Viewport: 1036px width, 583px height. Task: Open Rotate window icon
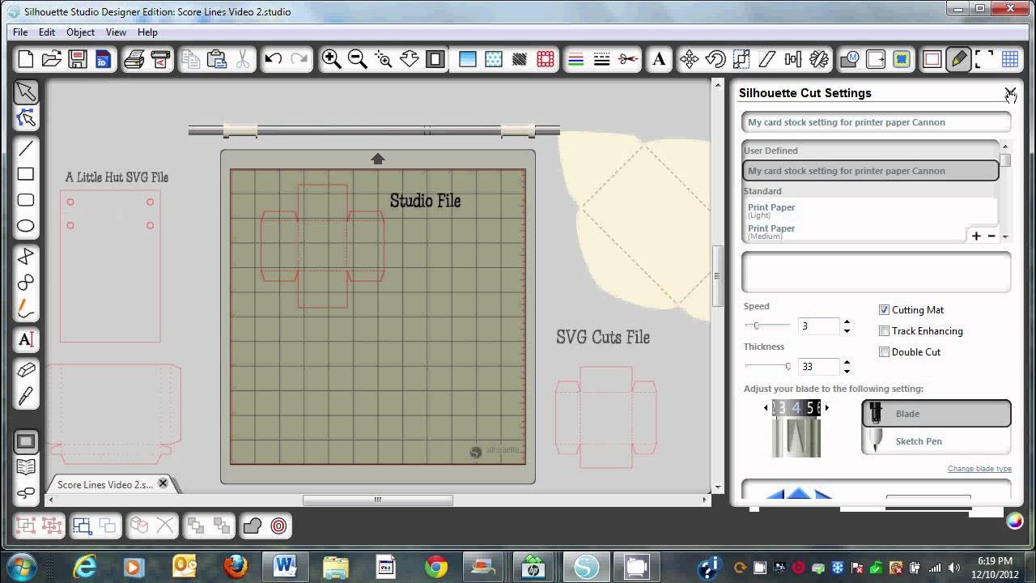click(715, 59)
